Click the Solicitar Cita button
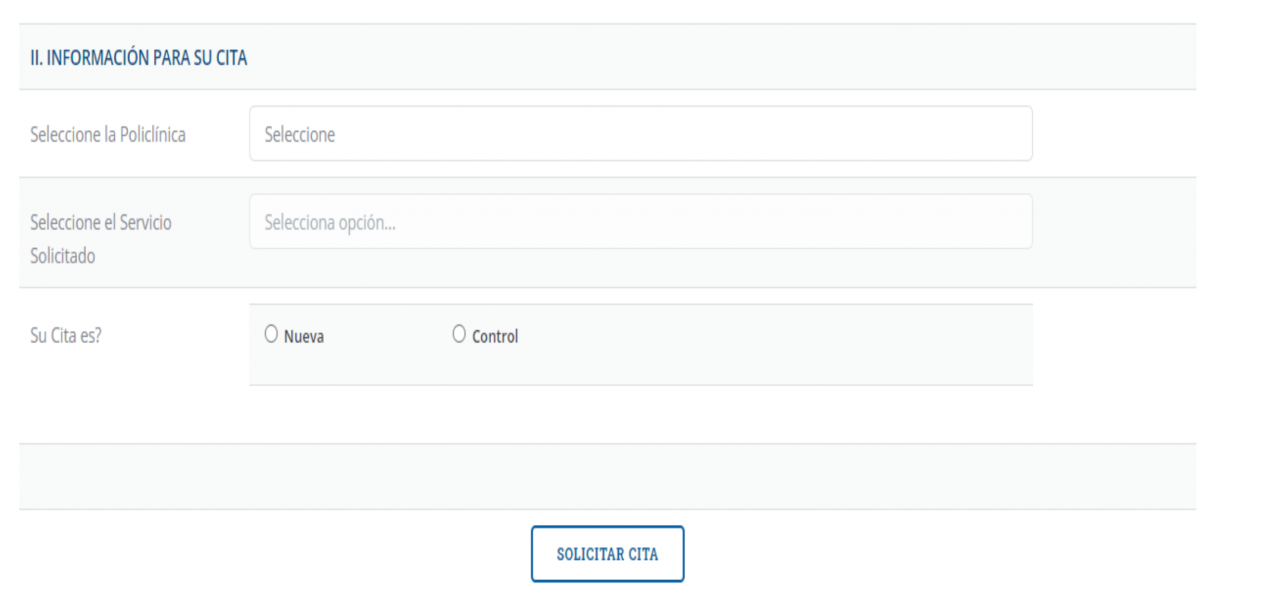Image resolution: width=1275 pixels, height=602 pixels. tap(608, 554)
